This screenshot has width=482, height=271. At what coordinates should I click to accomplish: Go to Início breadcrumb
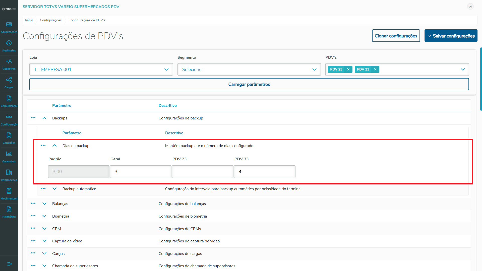[29, 20]
